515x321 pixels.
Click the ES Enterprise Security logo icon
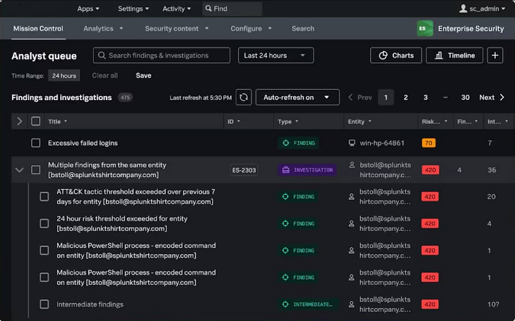pos(425,29)
